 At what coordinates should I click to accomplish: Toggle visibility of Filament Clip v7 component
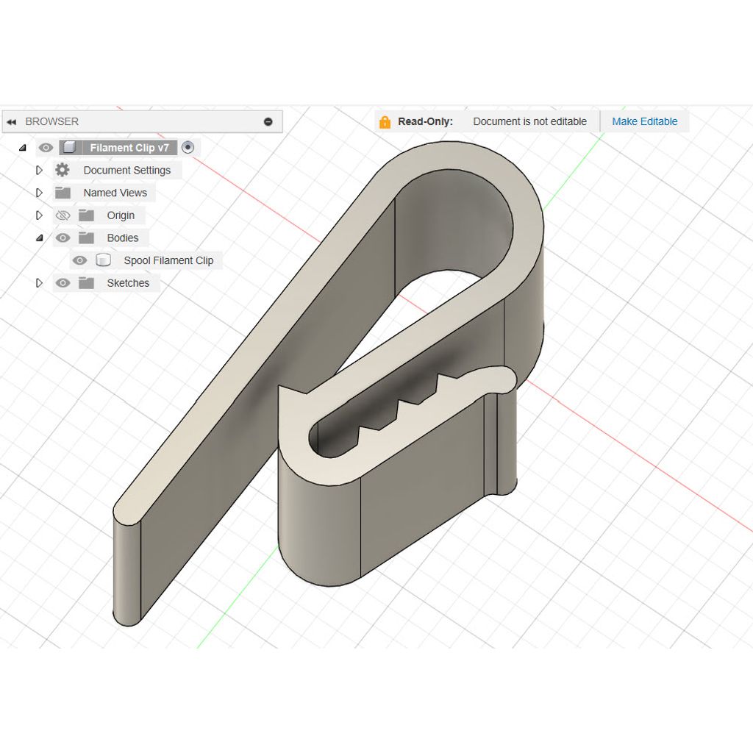(46, 147)
